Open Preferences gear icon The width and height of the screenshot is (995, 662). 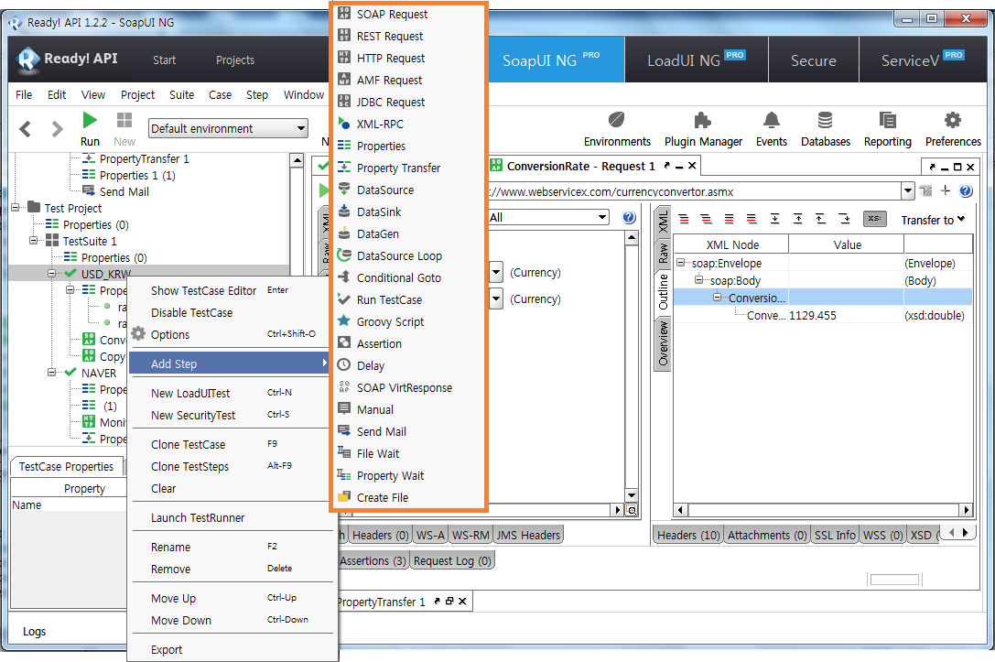[952, 121]
